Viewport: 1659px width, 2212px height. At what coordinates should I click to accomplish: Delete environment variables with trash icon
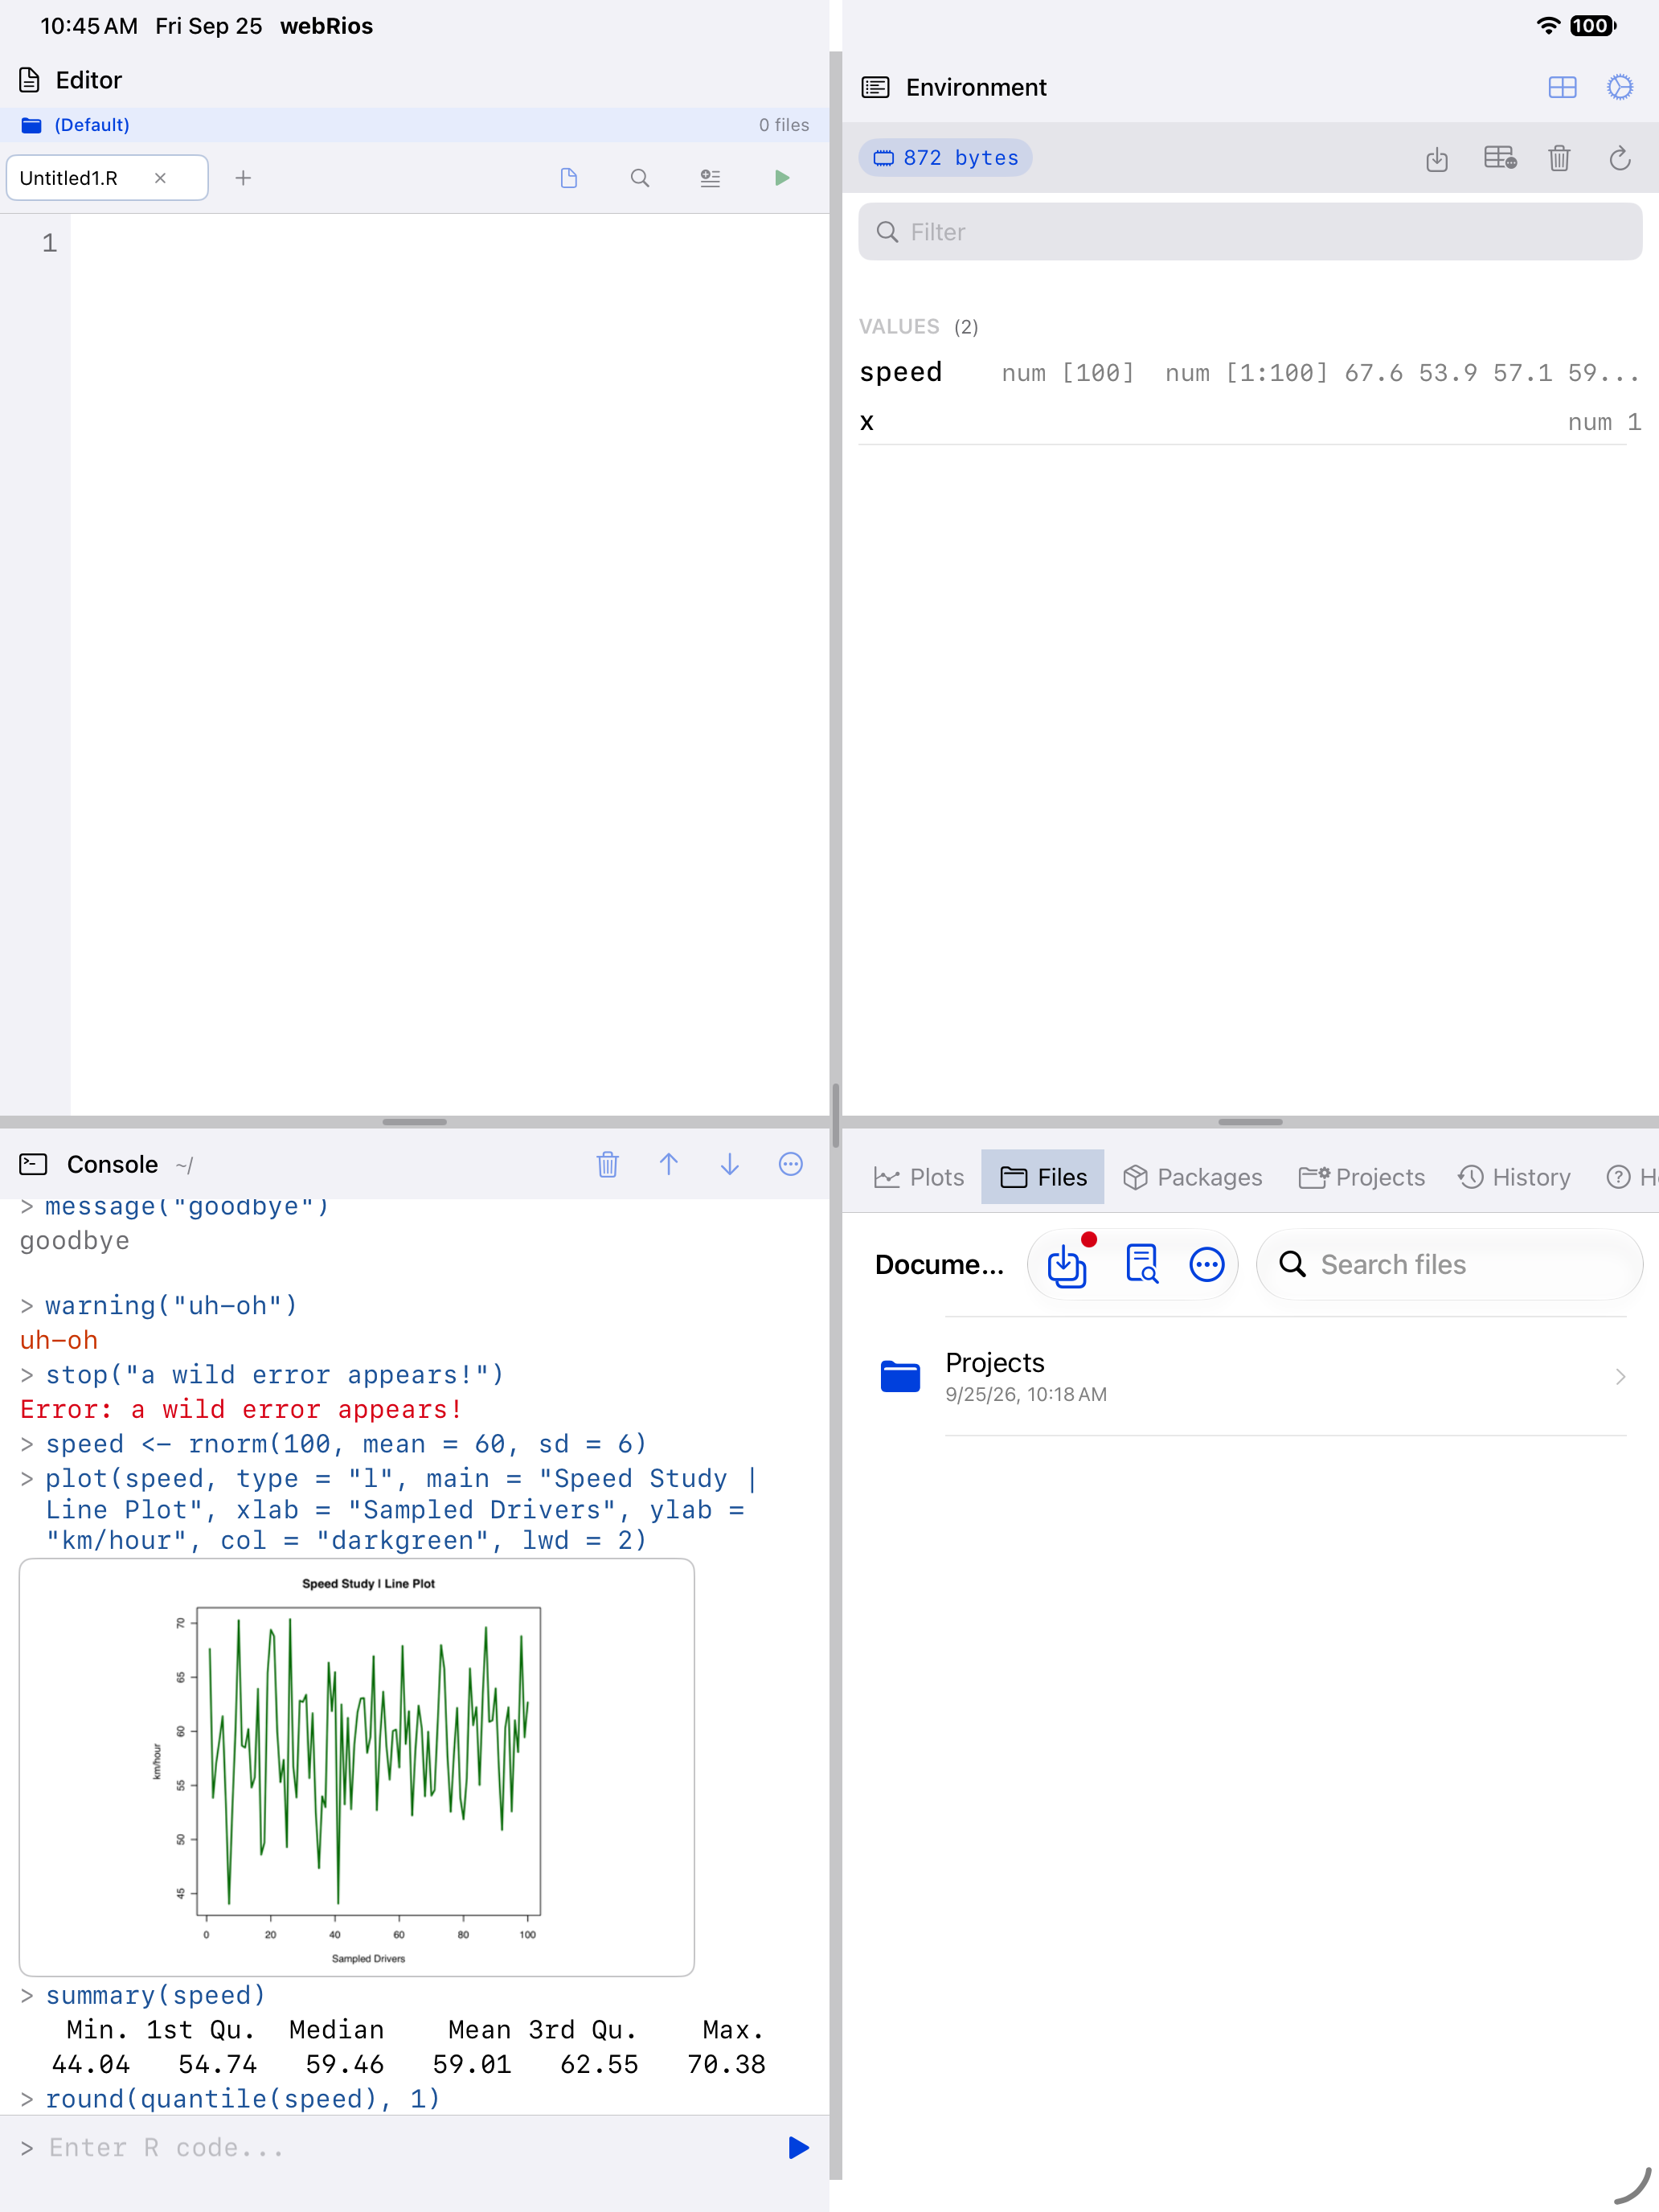(1559, 158)
